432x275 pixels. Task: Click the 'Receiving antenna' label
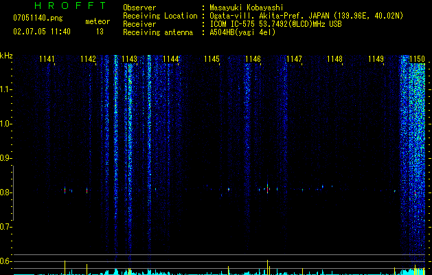click(158, 32)
